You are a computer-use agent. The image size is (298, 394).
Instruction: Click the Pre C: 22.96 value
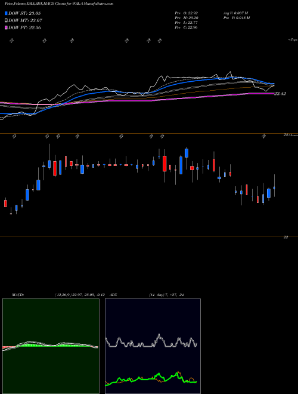point(186,27)
